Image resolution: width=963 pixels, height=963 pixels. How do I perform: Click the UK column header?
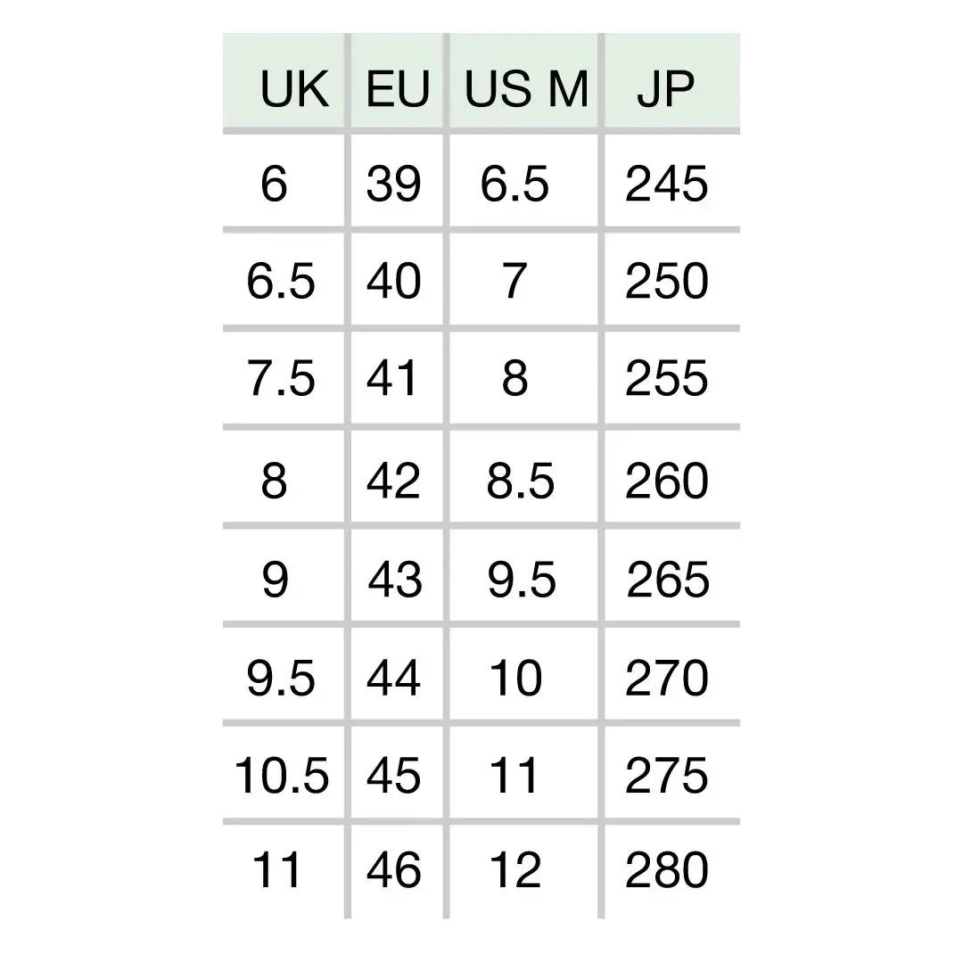[x=293, y=89]
